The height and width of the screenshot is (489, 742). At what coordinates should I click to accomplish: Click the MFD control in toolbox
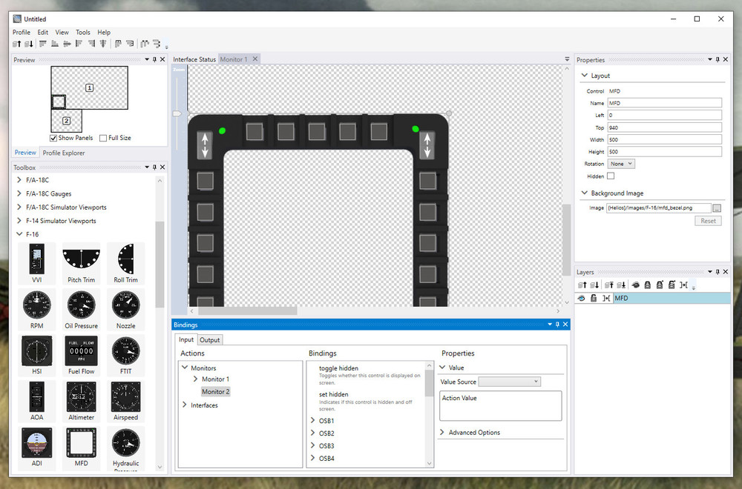click(x=81, y=447)
